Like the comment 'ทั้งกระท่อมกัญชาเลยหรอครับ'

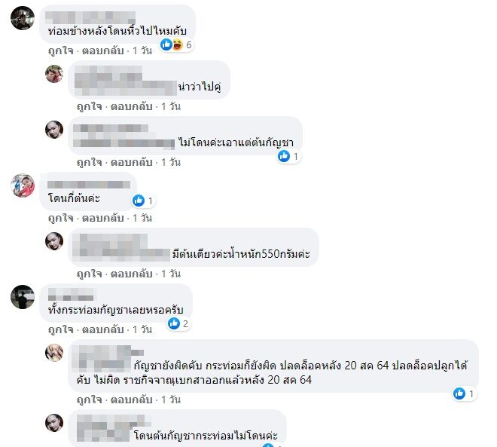pos(60,329)
